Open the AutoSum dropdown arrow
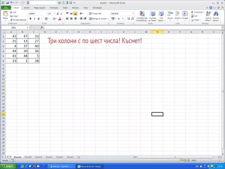The width and height of the screenshot is (225, 169). (204, 12)
